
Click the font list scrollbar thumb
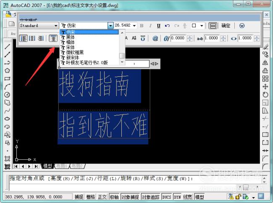pos(122,56)
